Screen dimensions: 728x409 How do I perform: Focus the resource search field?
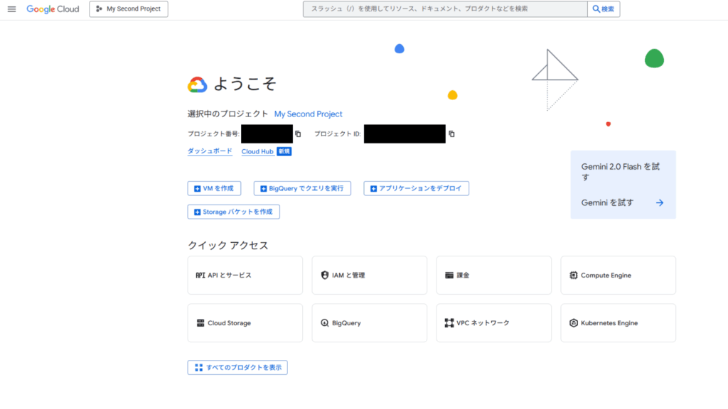click(445, 9)
